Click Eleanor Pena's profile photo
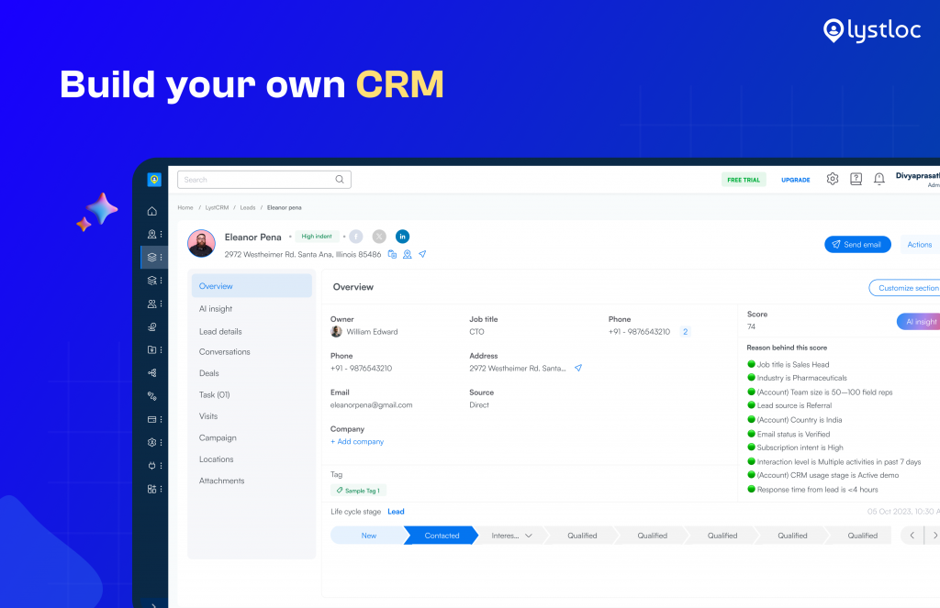This screenshot has height=608, width=940. tap(201, 243)
